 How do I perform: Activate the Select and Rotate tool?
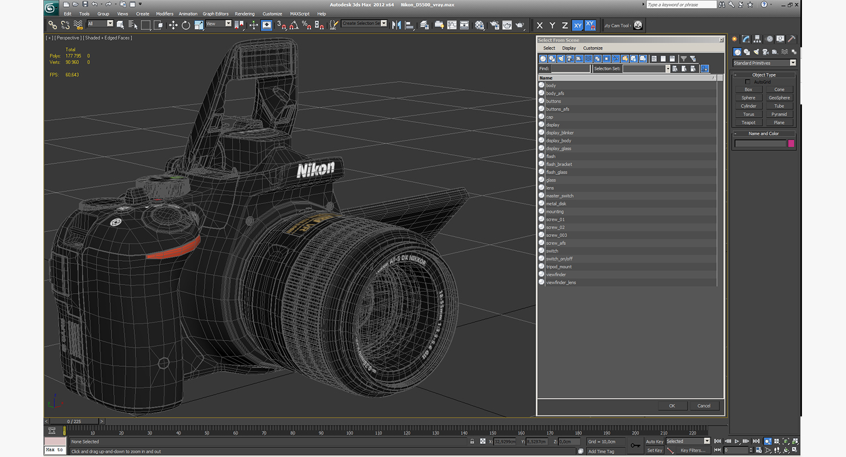[x=186, y=25]
